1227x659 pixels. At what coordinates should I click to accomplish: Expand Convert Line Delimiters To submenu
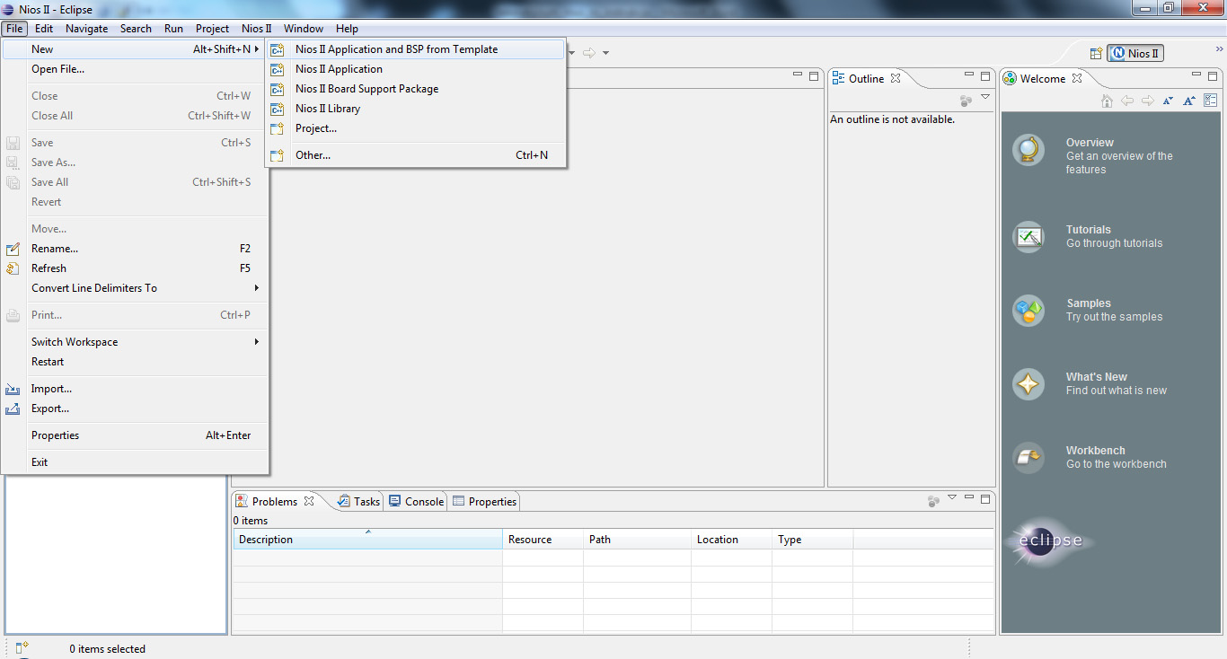tap(136, 288)
